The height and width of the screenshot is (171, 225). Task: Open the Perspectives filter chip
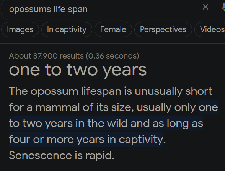pos(163,29)
